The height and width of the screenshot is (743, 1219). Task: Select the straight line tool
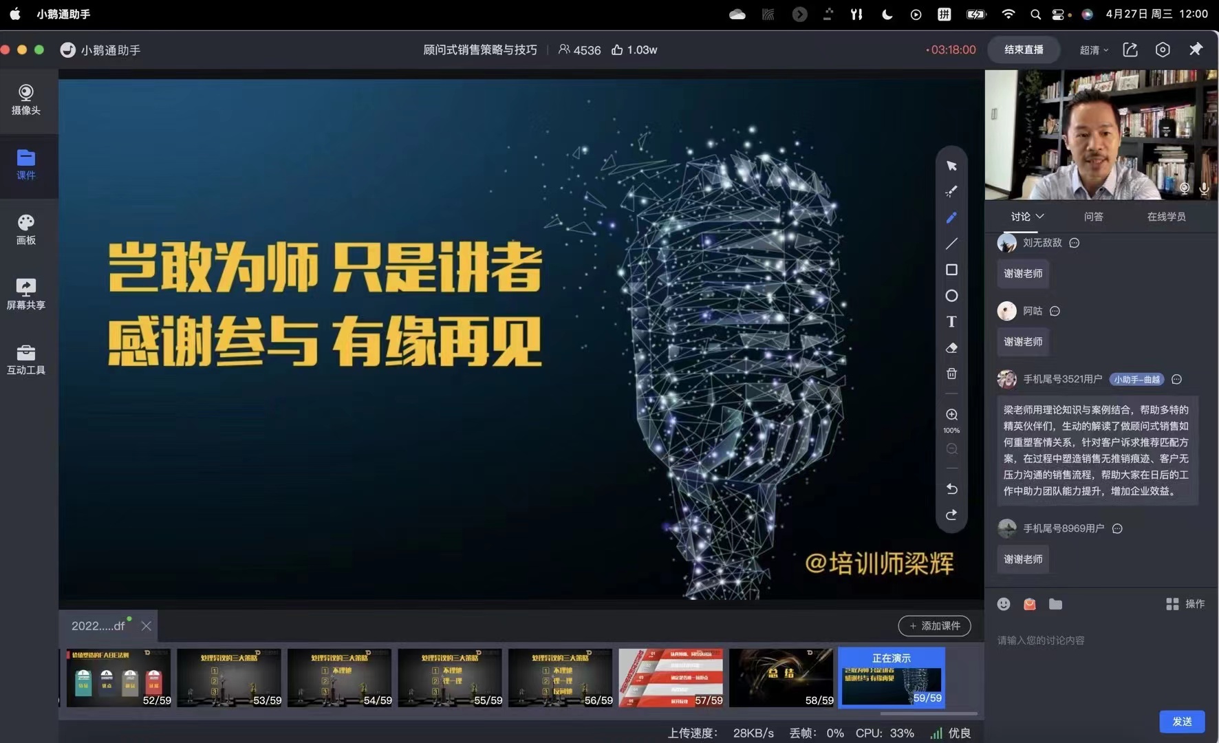[x=951, y=244]
